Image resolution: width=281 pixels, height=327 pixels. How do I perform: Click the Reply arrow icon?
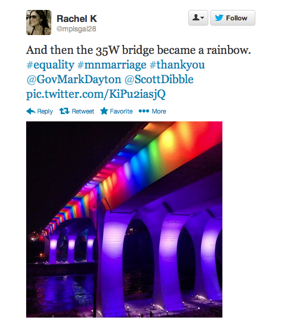[31, 111]
